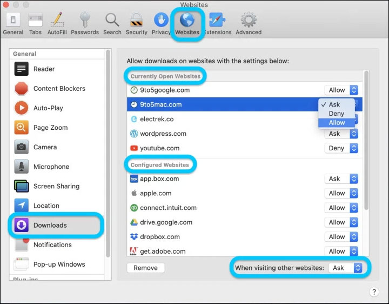389x304 pixels.
Task: Select the electrek.co row
Action: coord(244,119)
